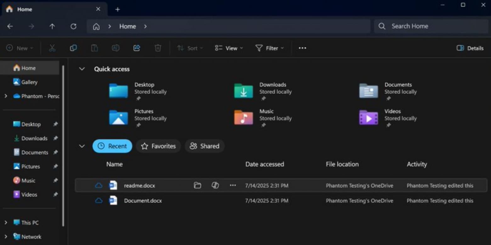Go back with the left arrow
The image size is (491, 245).
tap(10, 26)
